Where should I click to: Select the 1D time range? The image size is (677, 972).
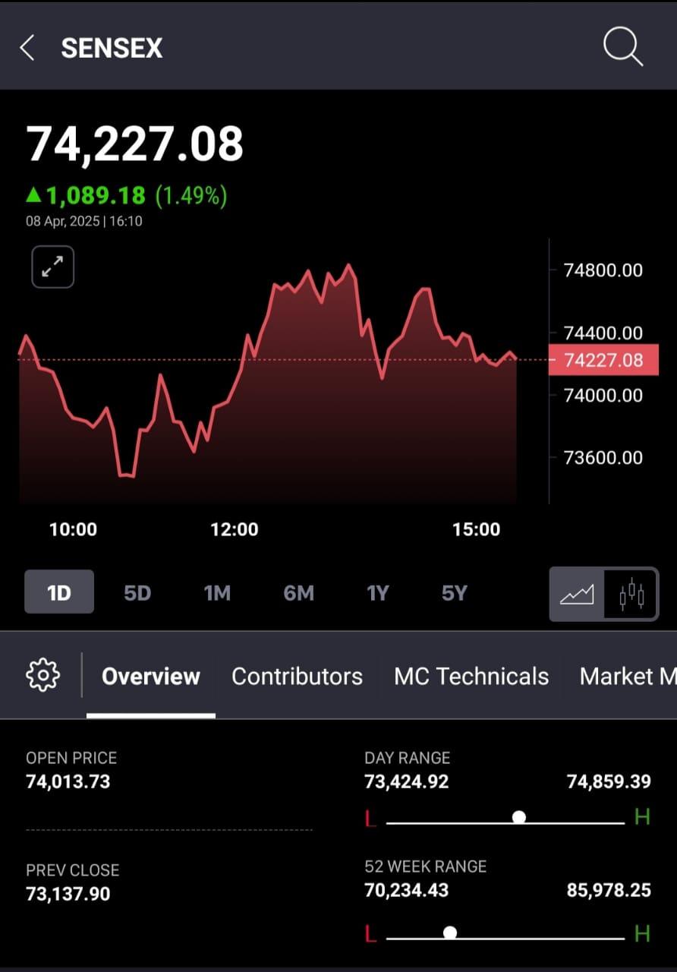(59, 592)
